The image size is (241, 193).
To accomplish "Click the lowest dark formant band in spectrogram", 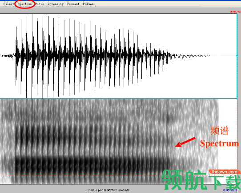I will coord(92,164).
